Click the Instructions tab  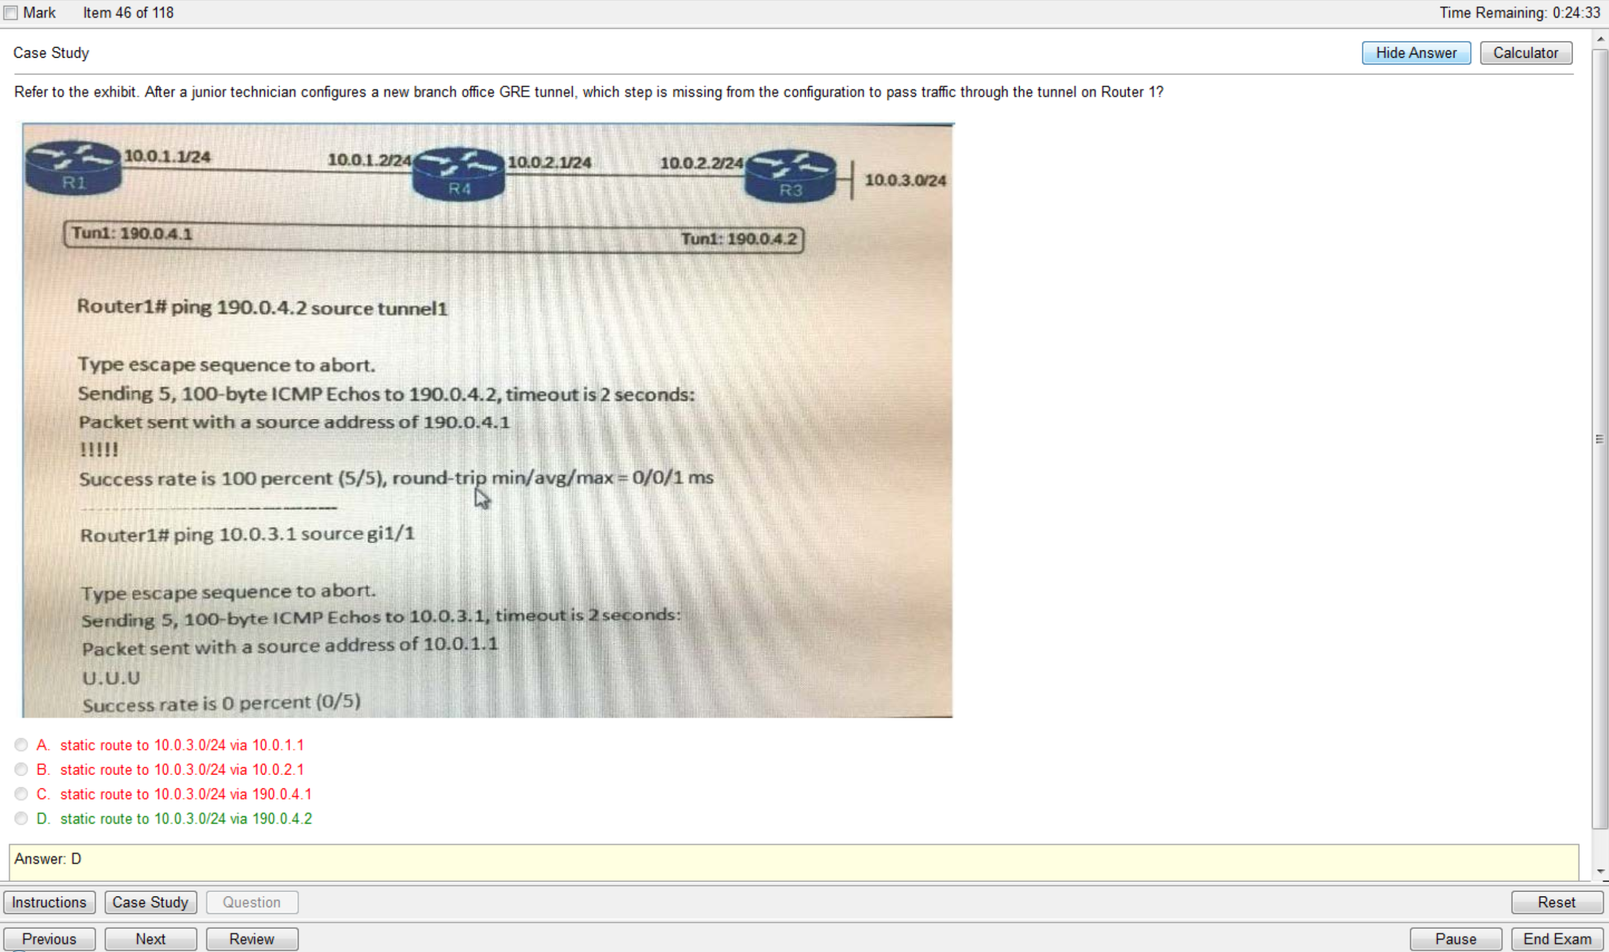[x=49, y=901]
